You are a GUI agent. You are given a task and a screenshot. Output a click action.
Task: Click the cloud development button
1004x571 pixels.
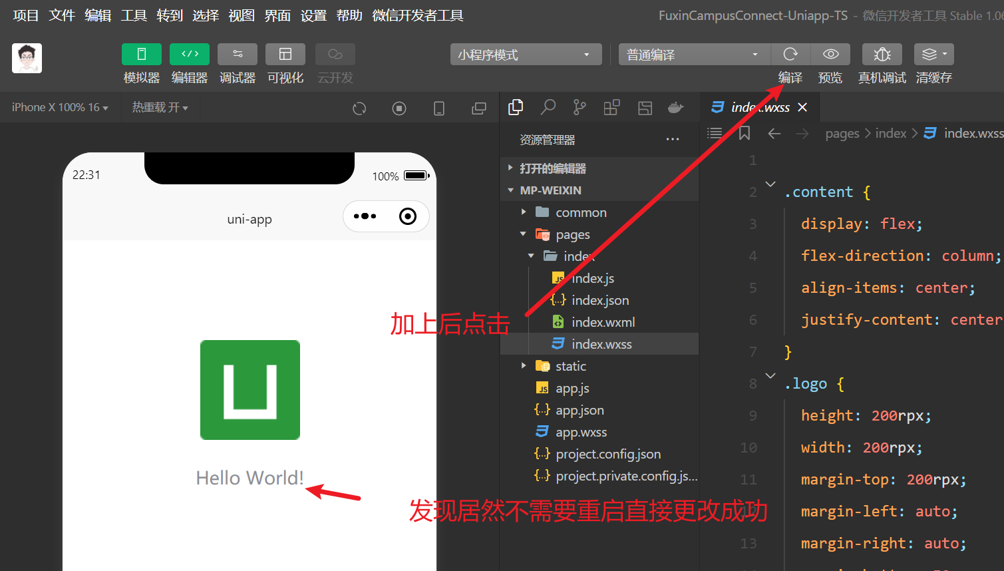point(335,55)
